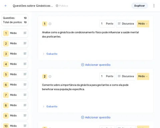Expand the Gabarito chevron of question 1
The image size is (160, 128).
(x=43, y=54)
